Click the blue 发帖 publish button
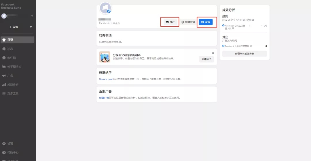Viewport: 311px width, 161px height. tap(206, 22)
